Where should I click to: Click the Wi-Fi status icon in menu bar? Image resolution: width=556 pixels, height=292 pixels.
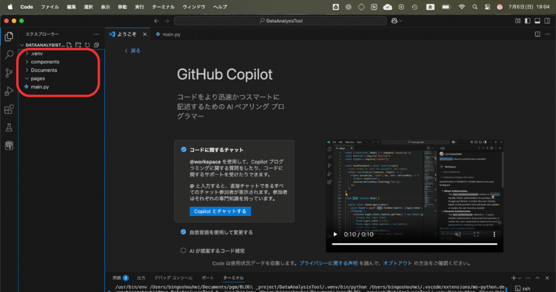462,7
